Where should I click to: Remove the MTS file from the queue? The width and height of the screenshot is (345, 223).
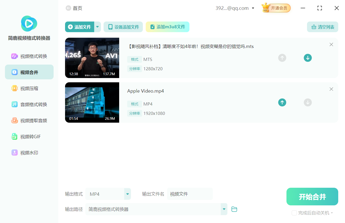(331, 44)
